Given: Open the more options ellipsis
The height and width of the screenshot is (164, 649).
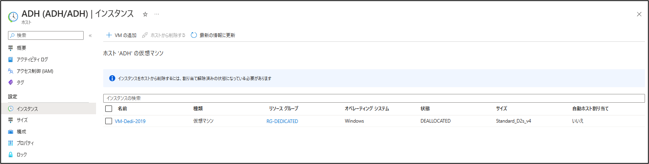Looking at the screenshot, I should pos(157,14).
